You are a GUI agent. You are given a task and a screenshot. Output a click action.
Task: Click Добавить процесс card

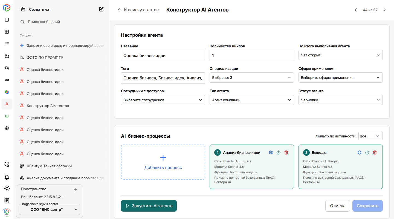(x=163, y=162)
